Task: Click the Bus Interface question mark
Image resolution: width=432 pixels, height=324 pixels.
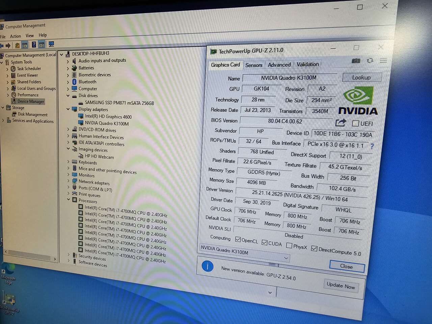Action: pos(372,146)
